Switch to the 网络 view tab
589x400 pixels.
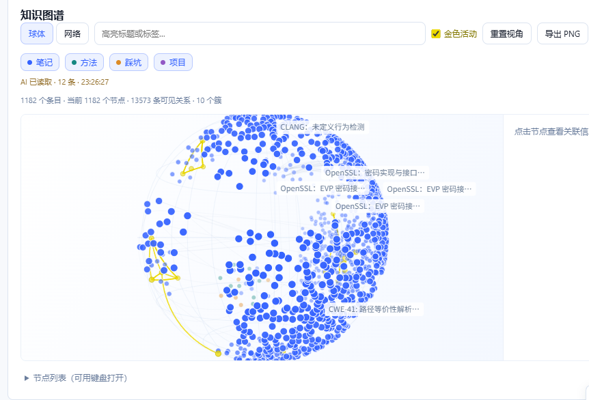[72, 33]
